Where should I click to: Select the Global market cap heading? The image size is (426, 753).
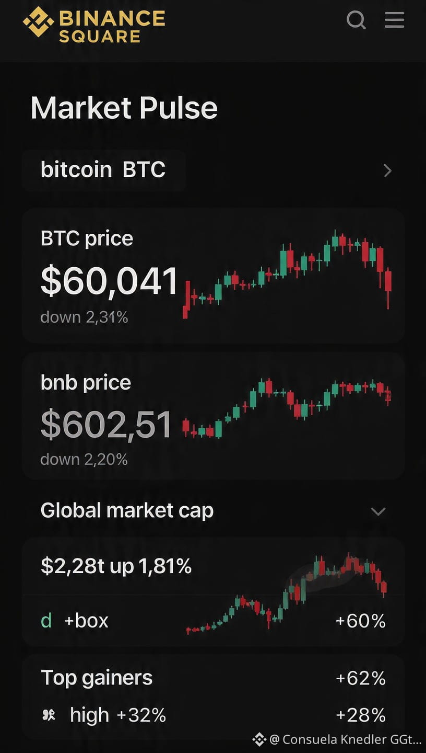127,510
